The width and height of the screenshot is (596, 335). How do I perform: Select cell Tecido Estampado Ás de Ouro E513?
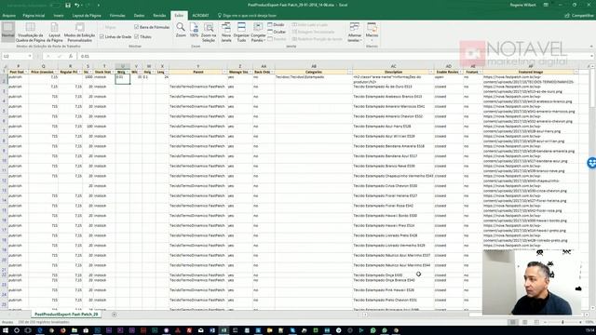pos(393,89)
